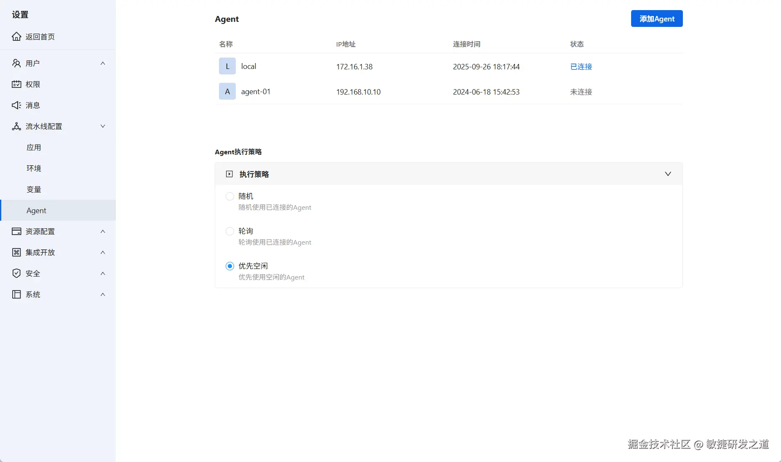Click the 优先使用空闲的Agent description

pos(272,277)
